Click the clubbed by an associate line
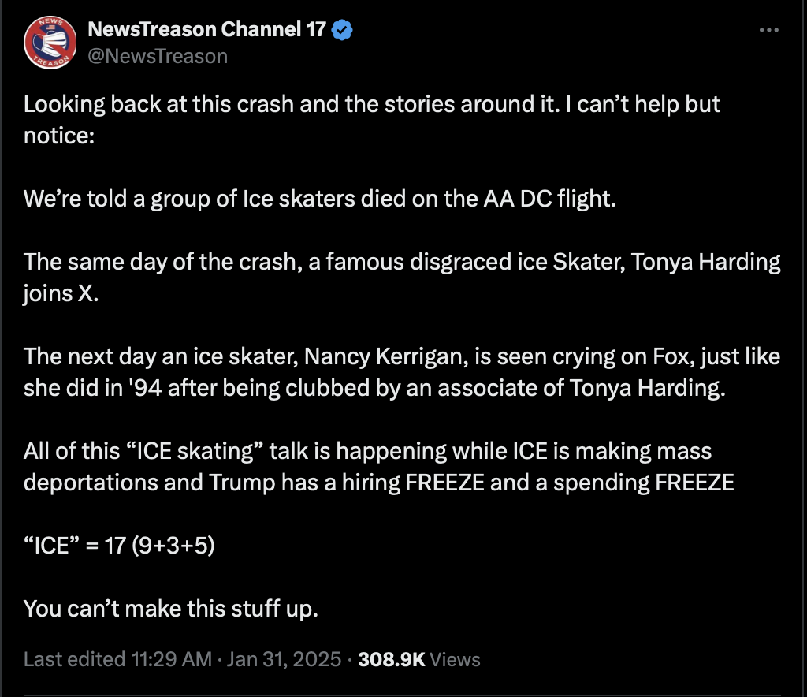The image size is (807, 697). (374, 388)
